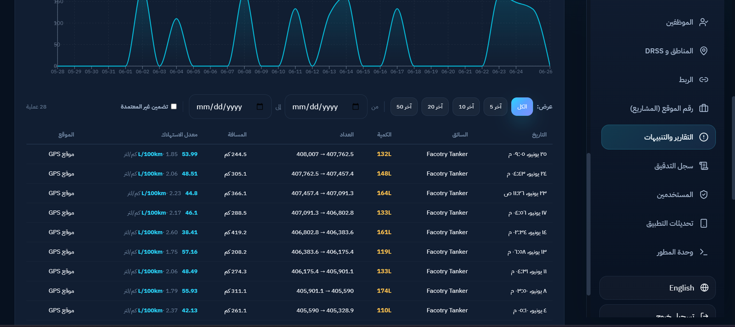Click the 44.8 consumption rate value

click(x=192, y=193)
